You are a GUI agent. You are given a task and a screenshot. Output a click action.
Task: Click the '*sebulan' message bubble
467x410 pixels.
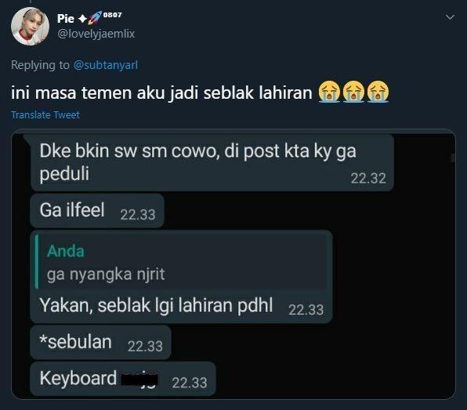tap(100, 343)
